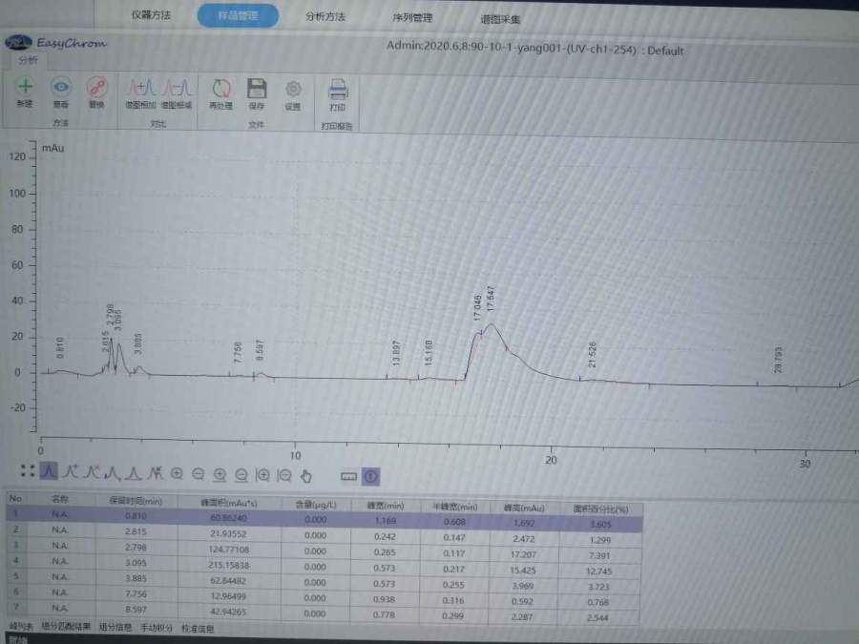This screenshot has height=644, width=859.
Task: Click the peak height cell 17.207
Action: tap(523, 554)
